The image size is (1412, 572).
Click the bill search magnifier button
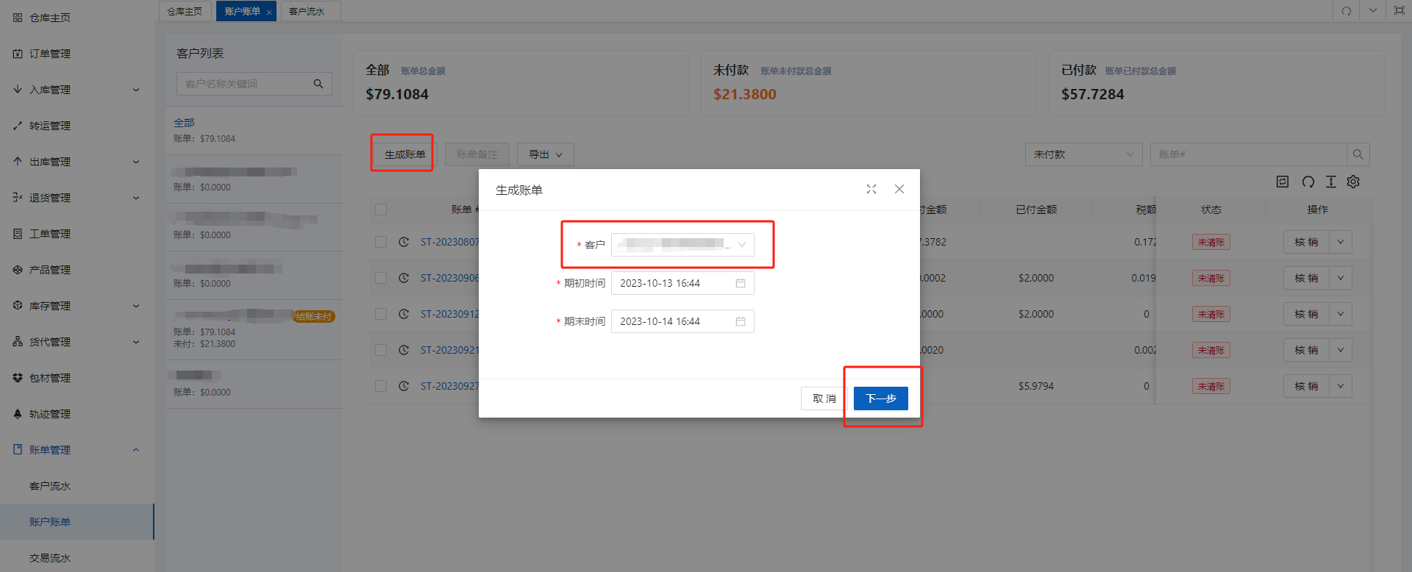[x=1358, y=154]
